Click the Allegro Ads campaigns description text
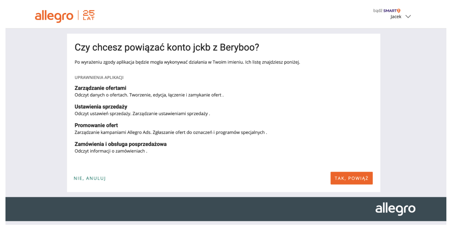453x230 pixels. [171, 132]
